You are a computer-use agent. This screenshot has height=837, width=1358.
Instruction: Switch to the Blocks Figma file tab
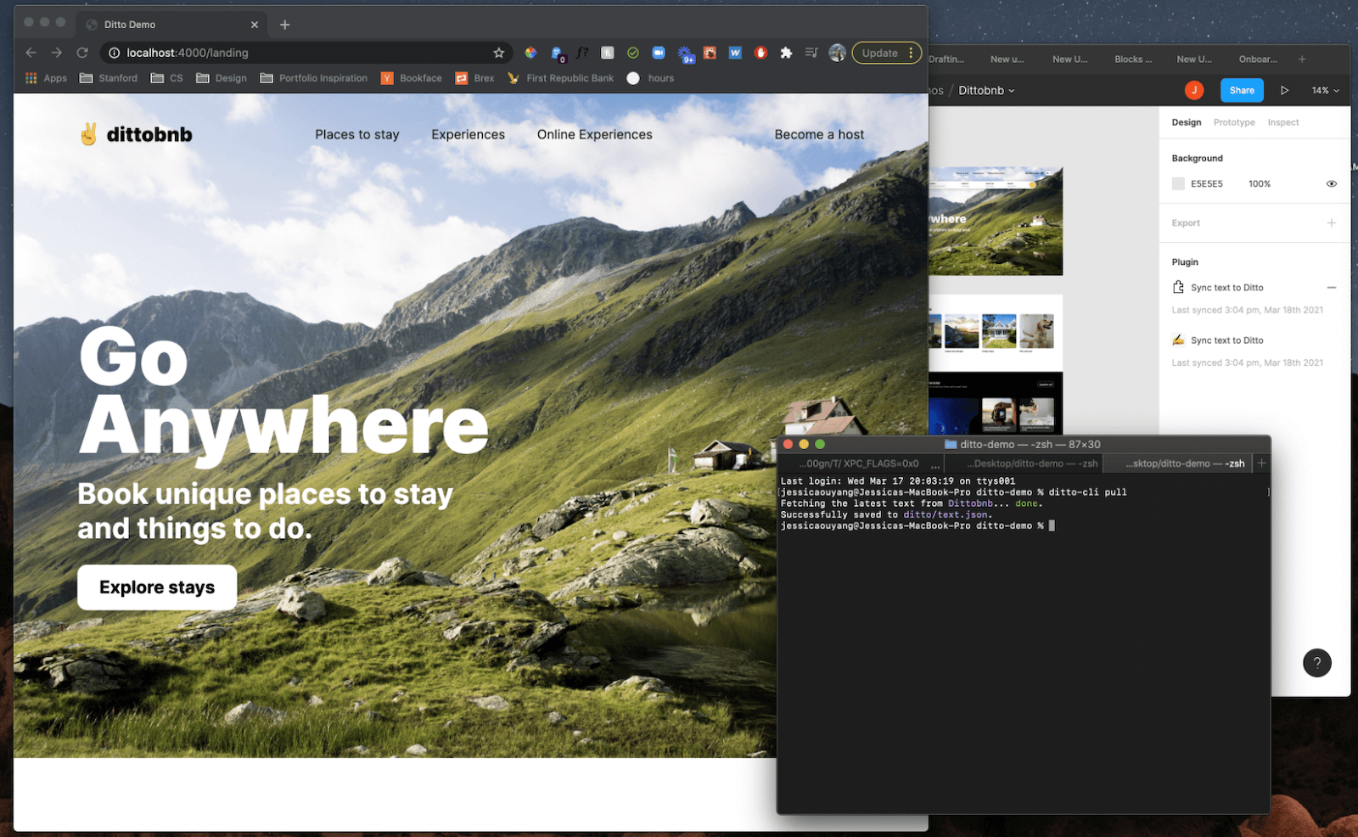point(1133,59)
